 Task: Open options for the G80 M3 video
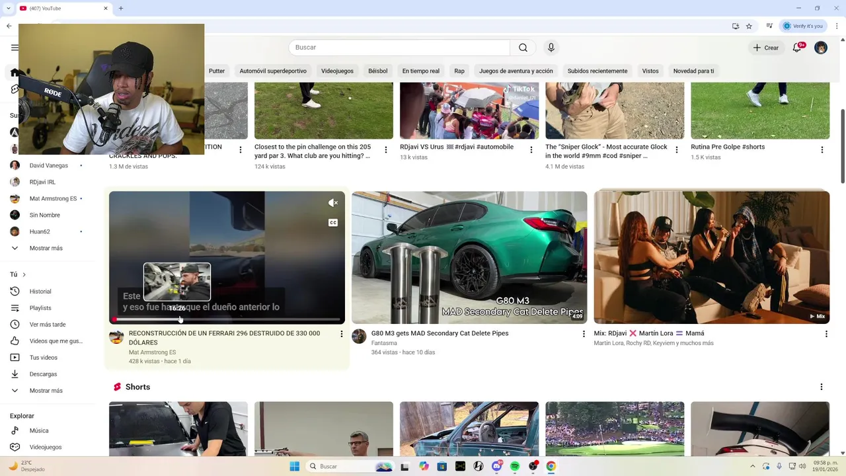click(x=584, y=334)
